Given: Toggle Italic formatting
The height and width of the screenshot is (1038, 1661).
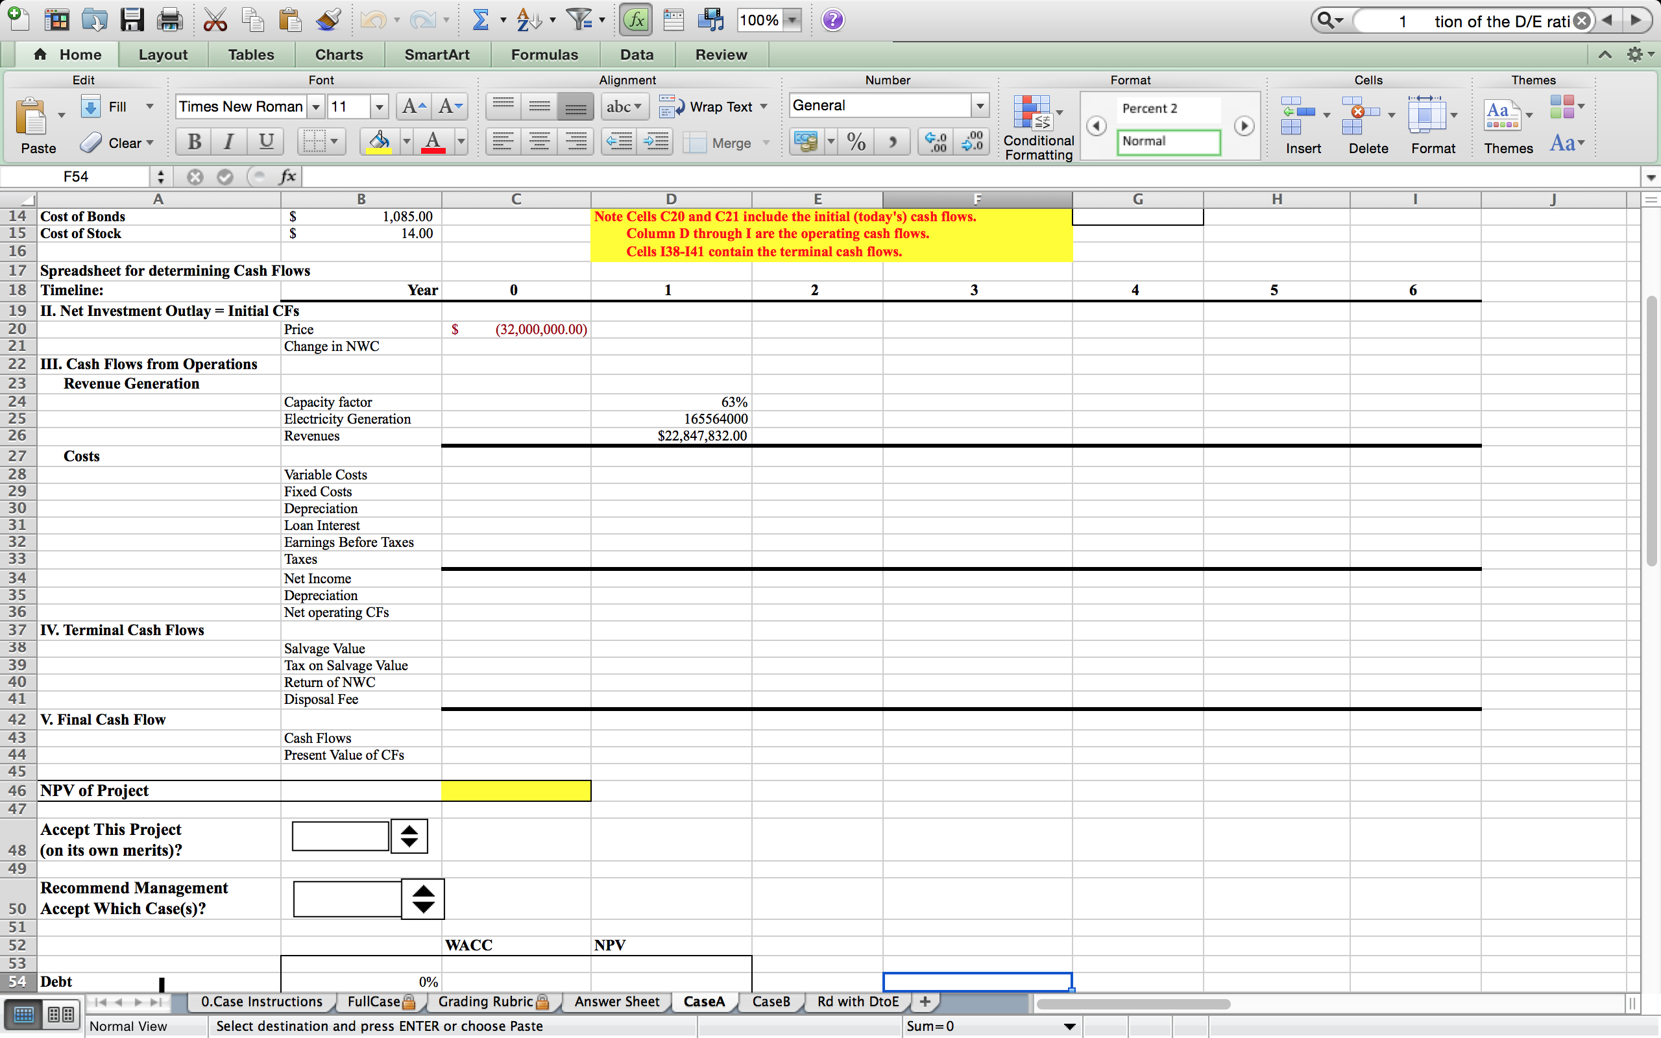Looking at the screenshot, I should point(229,142).
